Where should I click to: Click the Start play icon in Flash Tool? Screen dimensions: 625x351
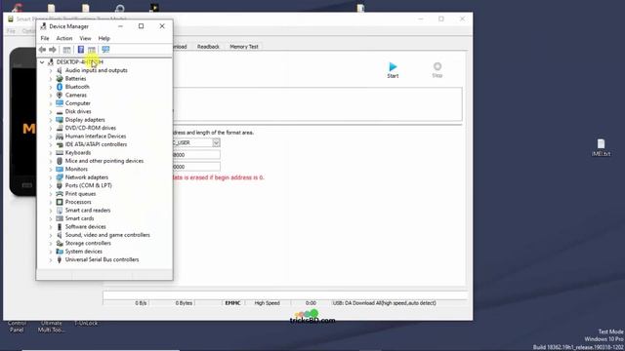click(x=393, y=66)
